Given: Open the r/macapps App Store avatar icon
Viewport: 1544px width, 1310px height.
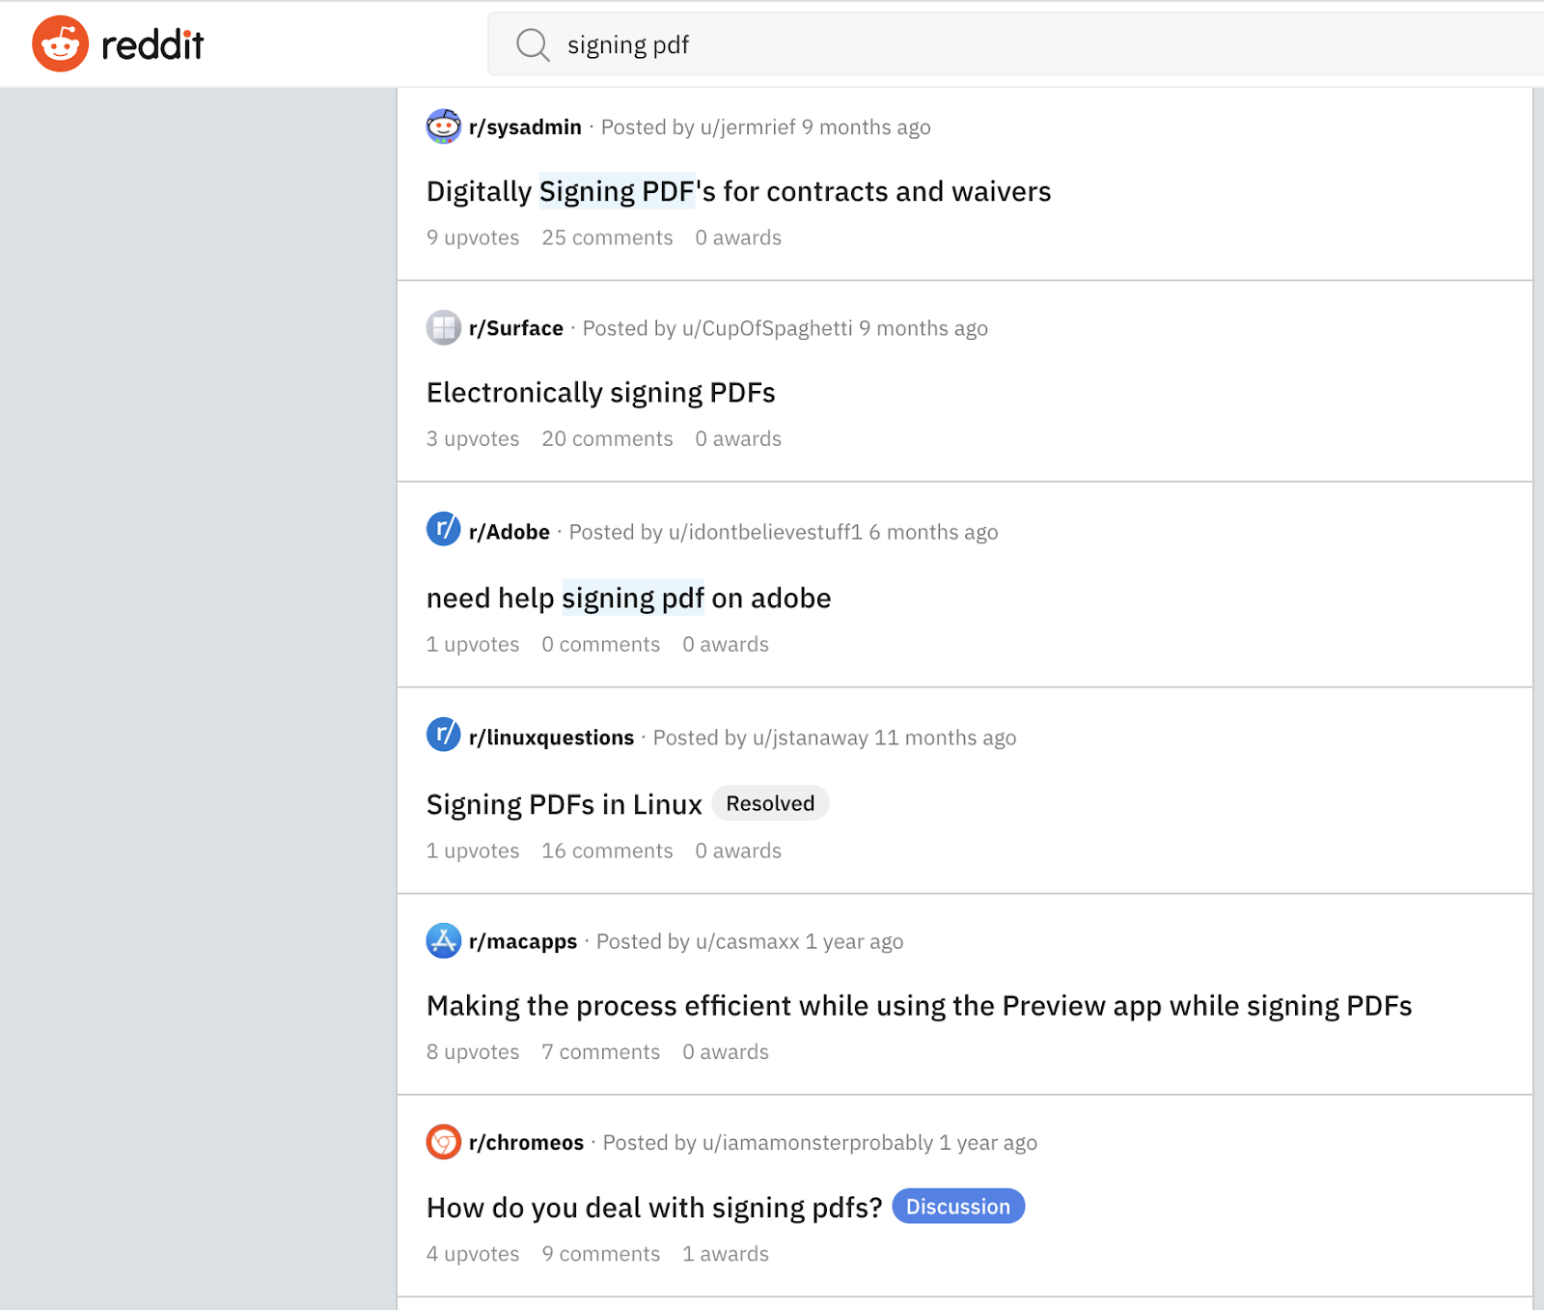Looking at the screenshot, I should 443,940.
